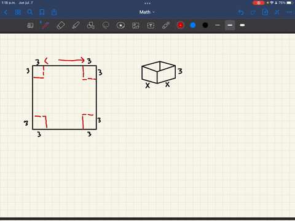The height and width of the screenshot is (221, 295).
Task: Open the share/export icon
Action: (54, 12)
